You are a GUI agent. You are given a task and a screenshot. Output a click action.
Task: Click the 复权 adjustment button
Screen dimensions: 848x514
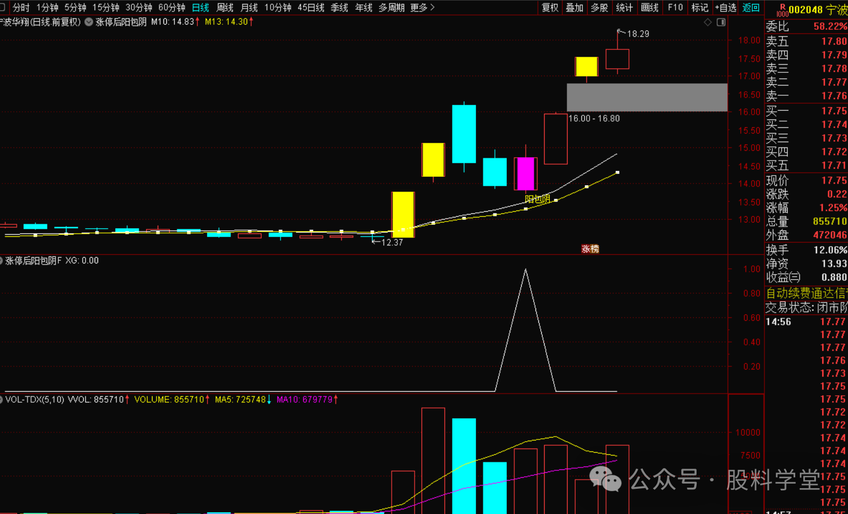point(550,7)
